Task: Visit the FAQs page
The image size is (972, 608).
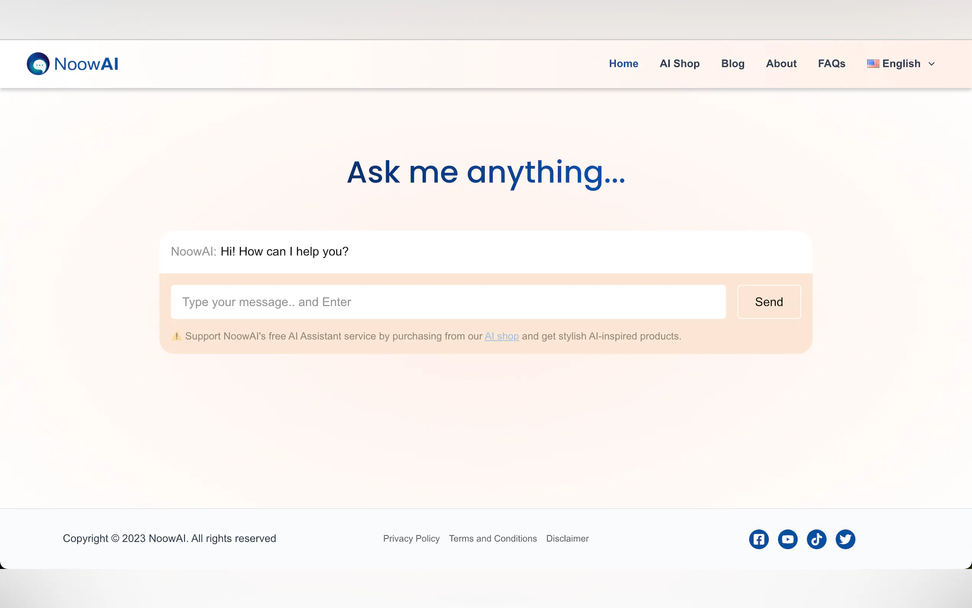Action: [x=831, y=64]
